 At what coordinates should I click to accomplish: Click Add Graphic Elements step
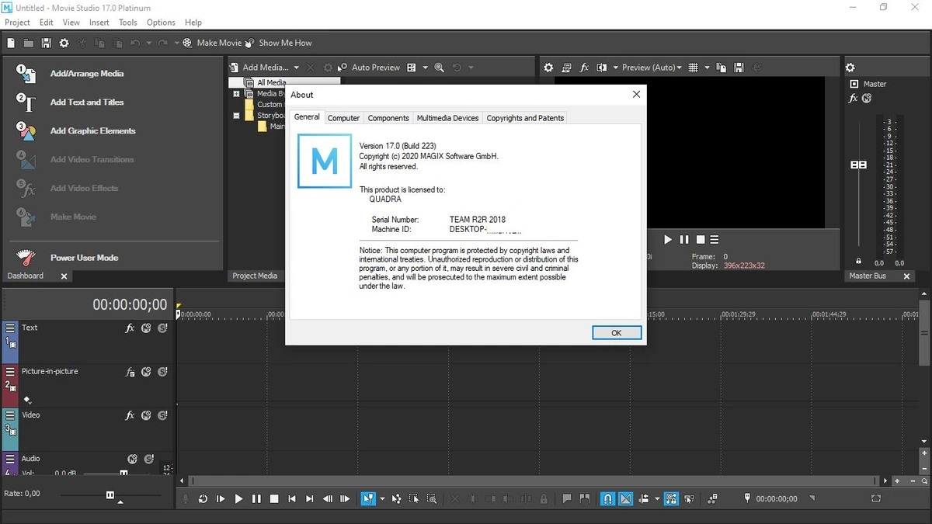92,131
